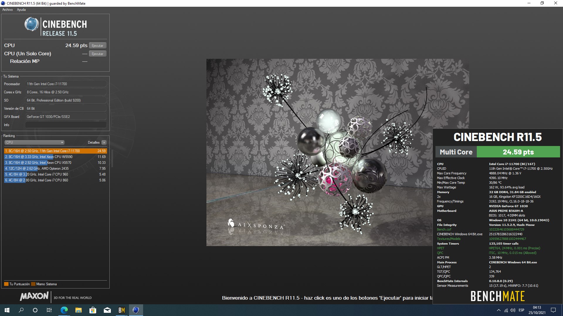
Task: Click the MAXON logo
Action: click(34, 296)
